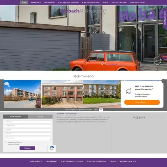Close the home value popup
The image size is (167, 167).
click(164, 81)
